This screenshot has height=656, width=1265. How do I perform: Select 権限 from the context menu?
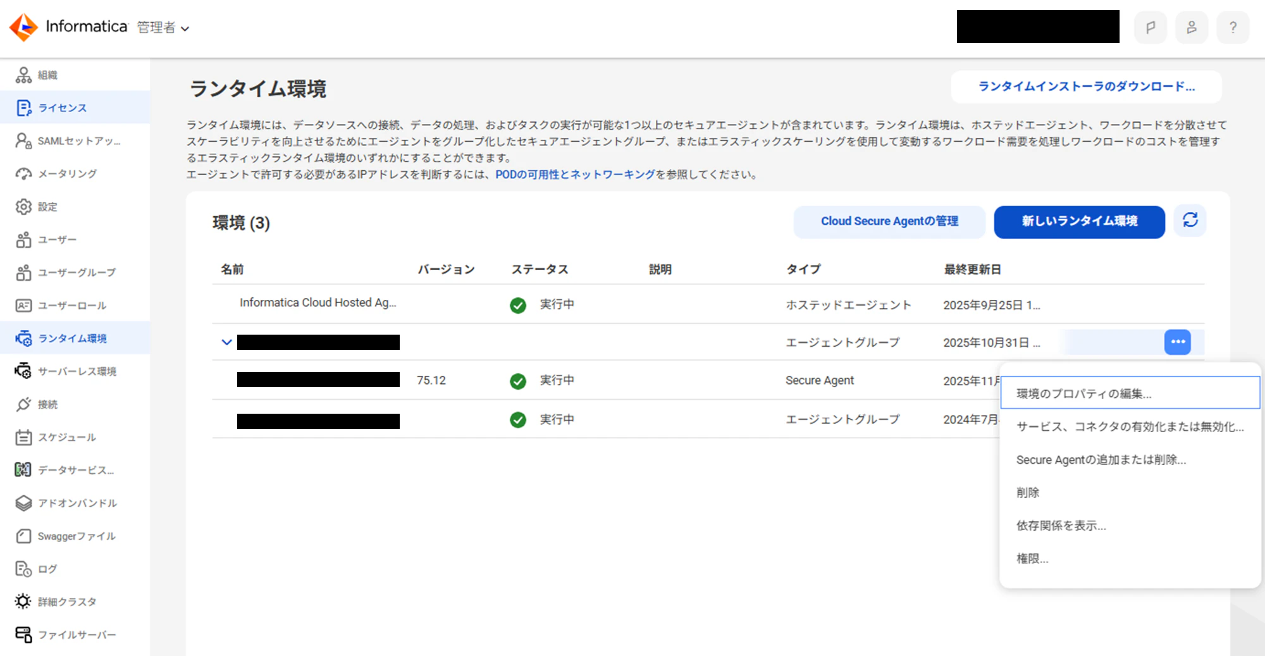click(x=1130, y=559)
